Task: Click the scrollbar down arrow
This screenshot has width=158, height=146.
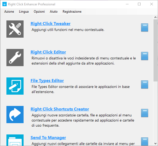Action: pos(155,144)
